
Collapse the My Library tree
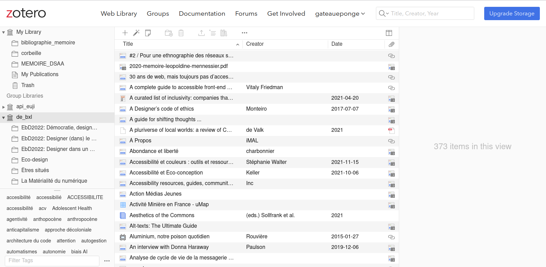[3, 32]
